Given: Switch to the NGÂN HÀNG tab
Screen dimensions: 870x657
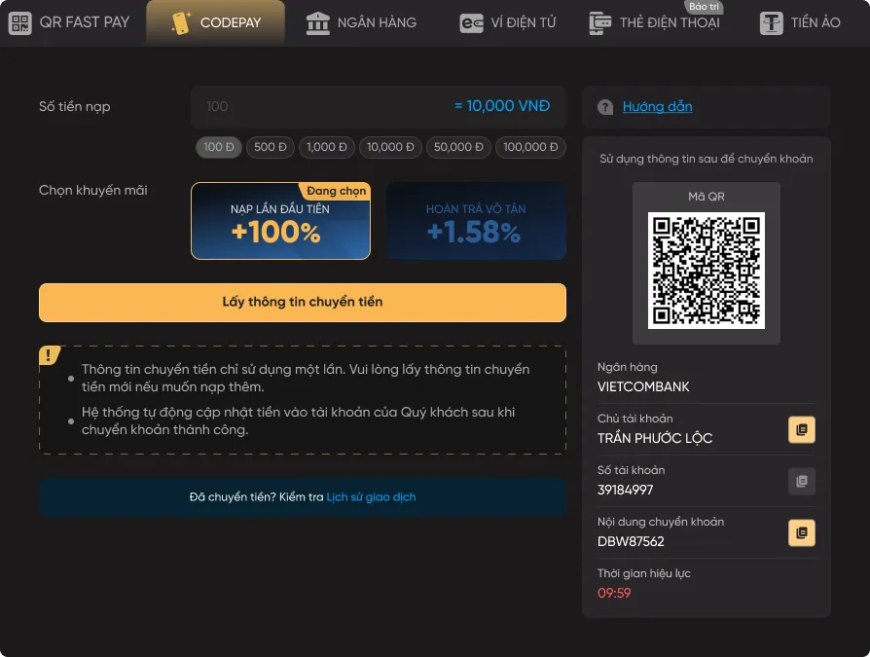Looking at the screenshot, I should pyautogui.click(x=361, y=22).
